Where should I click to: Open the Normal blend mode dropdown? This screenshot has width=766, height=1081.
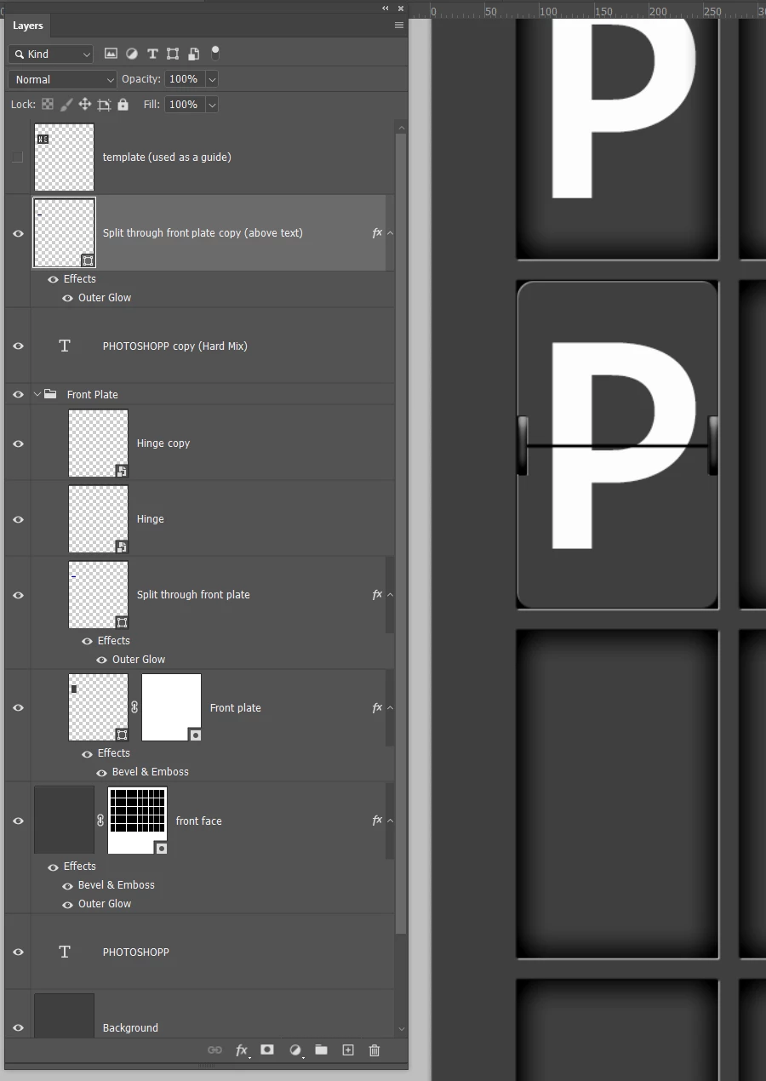pos(62,79)
